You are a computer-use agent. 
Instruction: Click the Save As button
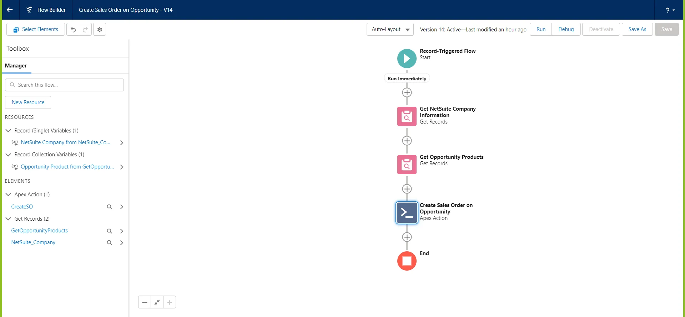coord(637,29)
